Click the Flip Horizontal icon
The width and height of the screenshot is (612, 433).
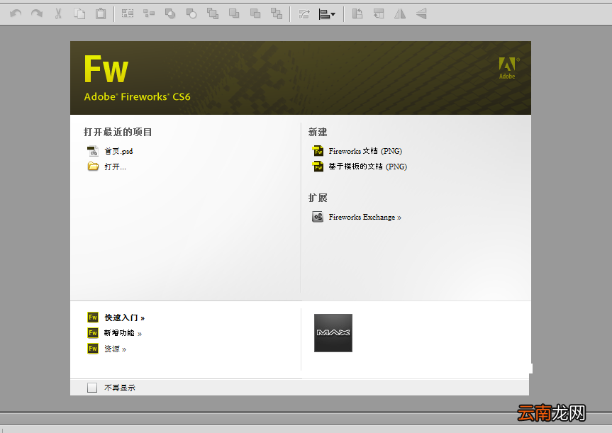[x=400, y=14]
